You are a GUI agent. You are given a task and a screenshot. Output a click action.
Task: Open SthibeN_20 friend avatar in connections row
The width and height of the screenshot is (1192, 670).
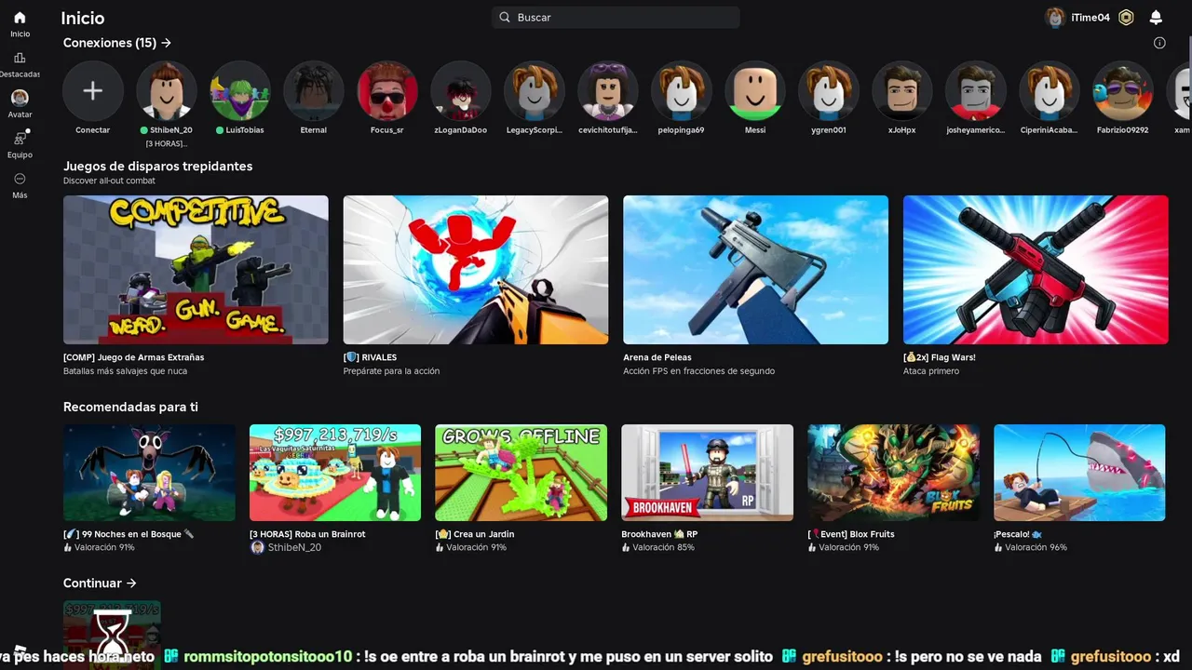[166, 91]
